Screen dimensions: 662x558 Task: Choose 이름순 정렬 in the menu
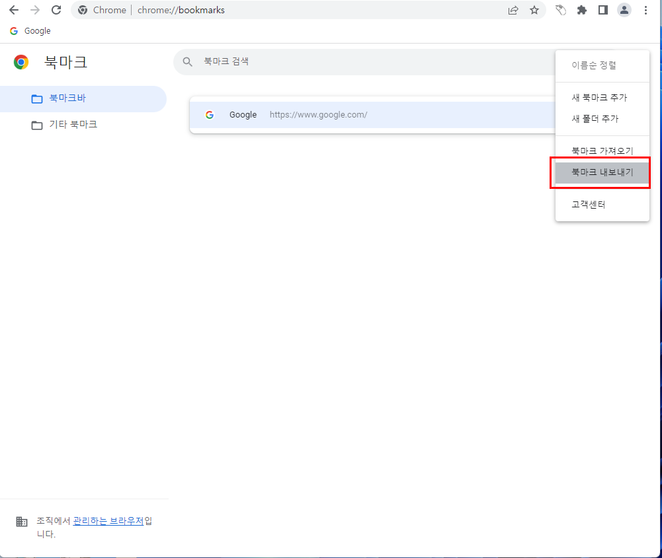pos(602,65)
